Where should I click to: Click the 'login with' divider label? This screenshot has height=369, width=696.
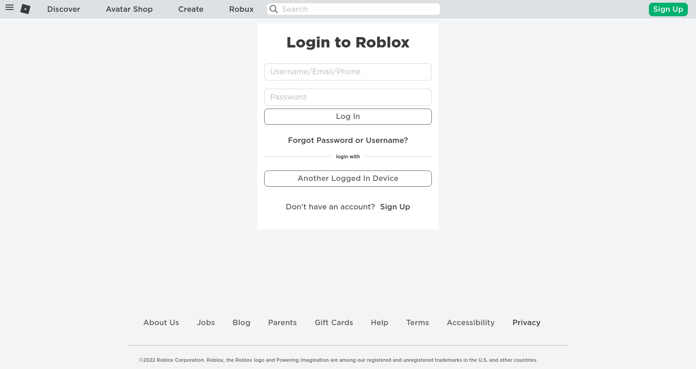pos(348,157)
